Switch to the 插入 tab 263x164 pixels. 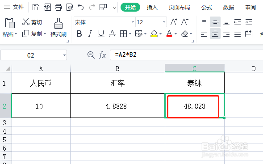pos(152,8)
